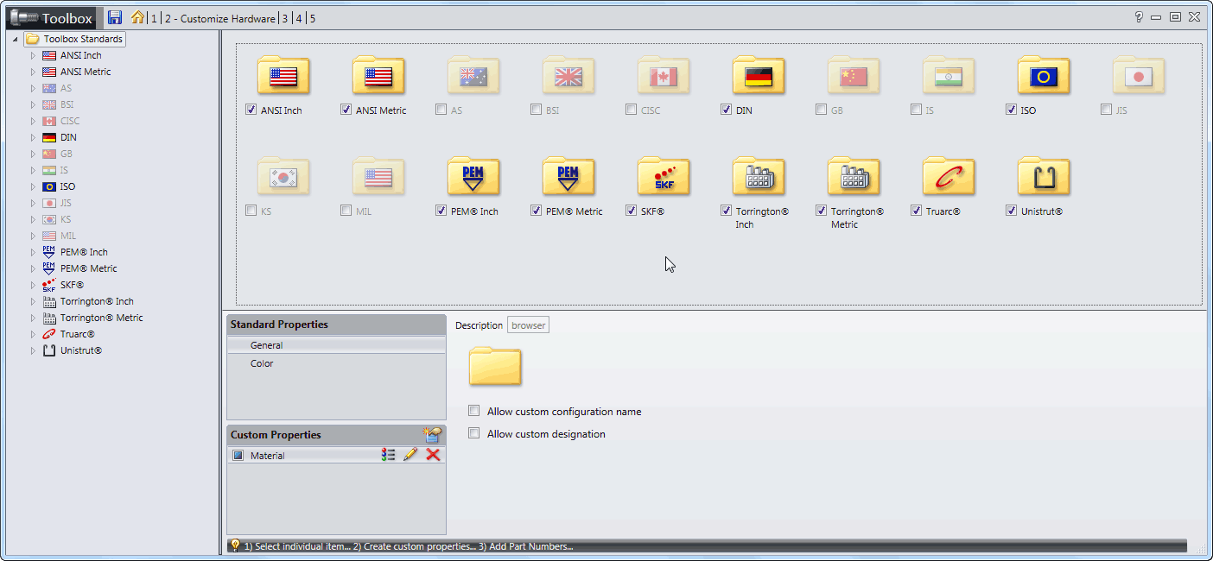Select the greyed MIL folder icon
The height and width of the screenshot is (561, 1213).
point(378,177)
